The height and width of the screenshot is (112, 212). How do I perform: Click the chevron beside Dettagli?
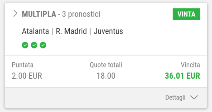coord(194,97)
